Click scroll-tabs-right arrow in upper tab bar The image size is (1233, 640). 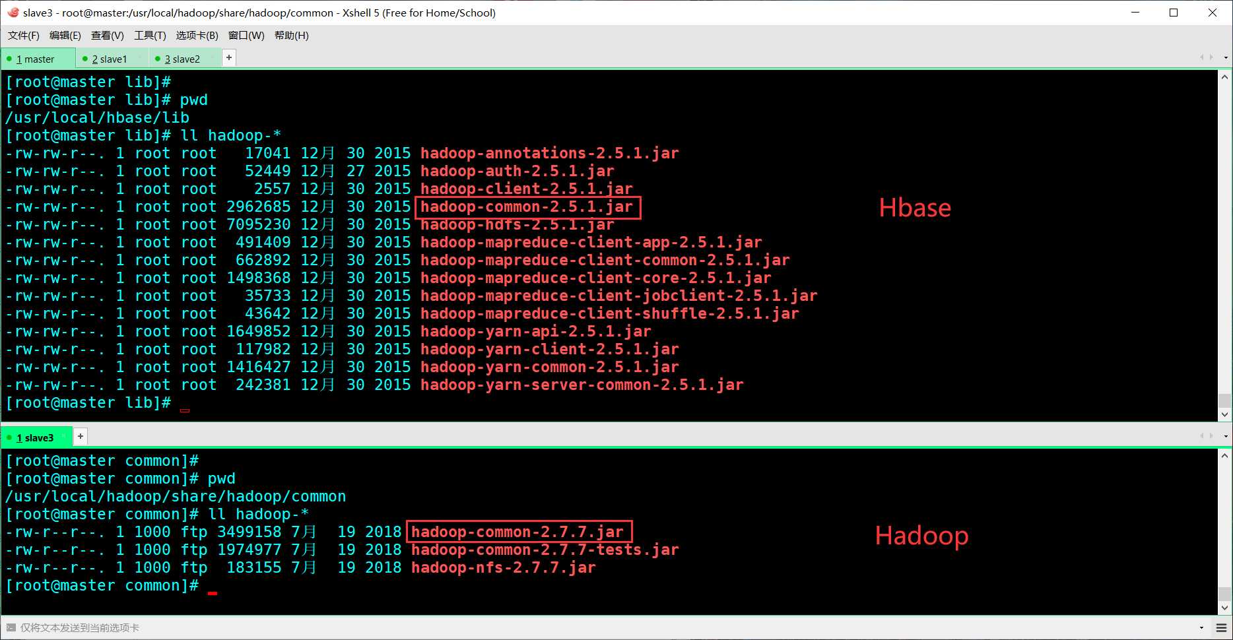(1211, 58)
